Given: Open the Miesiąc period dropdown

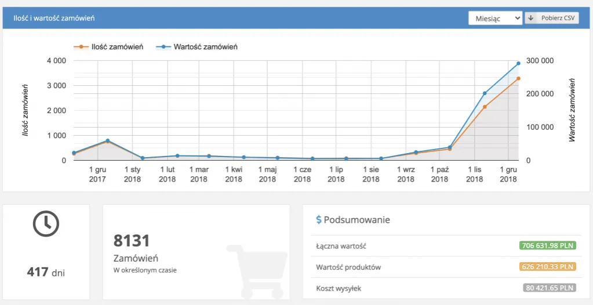Looking at the screenshot, I should (x=495, y=18).
